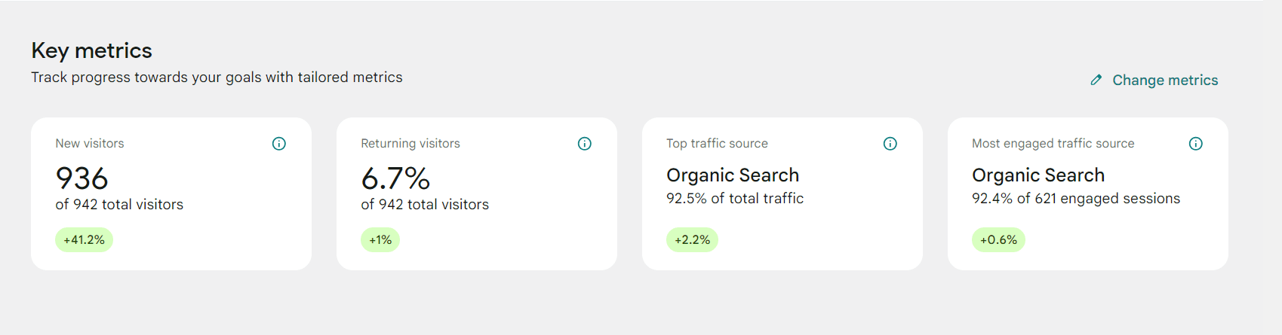Click the 936 new visitors count
Viewport: 1282px width, 335px height.
coord(82,178)
